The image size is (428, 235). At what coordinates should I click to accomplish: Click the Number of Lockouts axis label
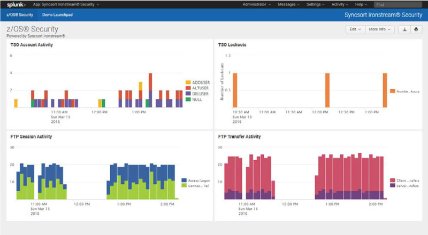click(222, 82)
